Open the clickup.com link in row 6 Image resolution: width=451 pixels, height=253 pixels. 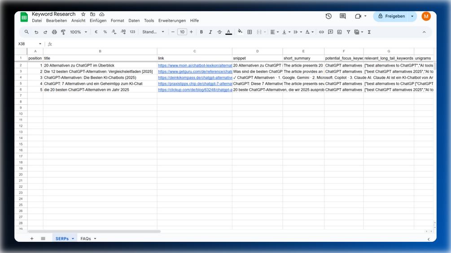(195, 90)
